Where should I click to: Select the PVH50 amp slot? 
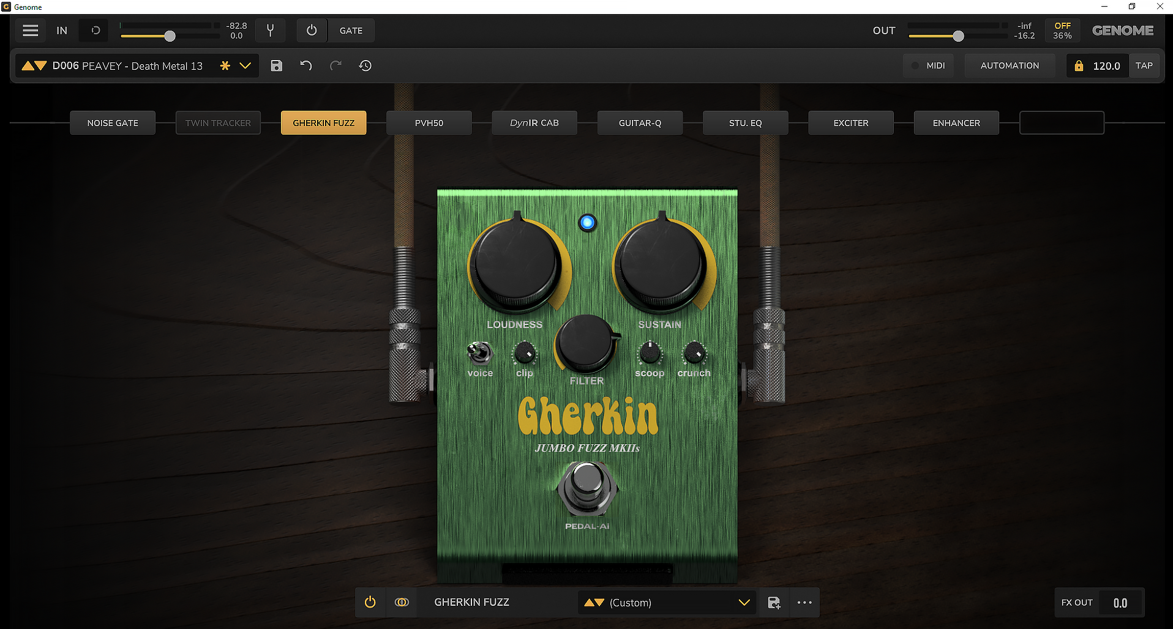(x=429, y=123)
